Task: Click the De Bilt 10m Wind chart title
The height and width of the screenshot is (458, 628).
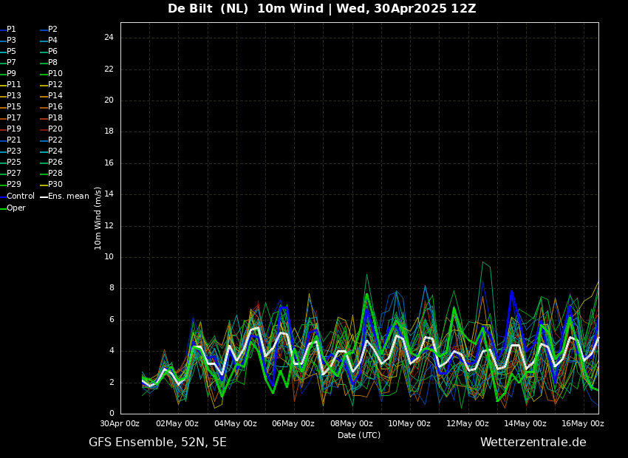Action: pos(321,9)
